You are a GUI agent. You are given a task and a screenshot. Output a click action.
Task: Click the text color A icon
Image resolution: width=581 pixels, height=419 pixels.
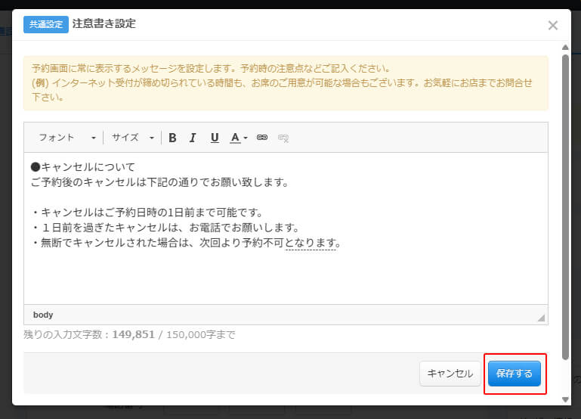click(x=235, y=138)
